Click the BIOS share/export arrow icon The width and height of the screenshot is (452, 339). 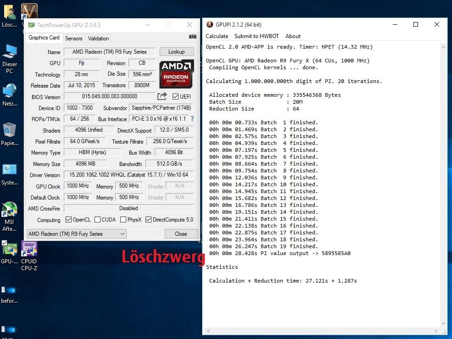(162, 96)
